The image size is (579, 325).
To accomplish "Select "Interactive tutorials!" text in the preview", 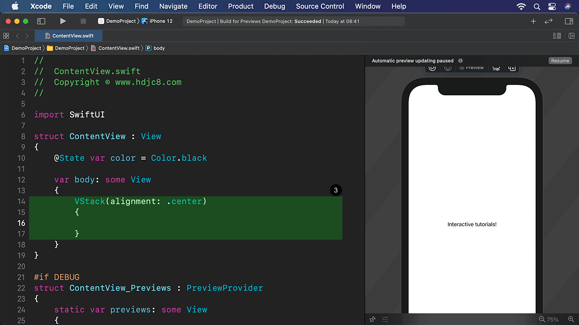I will tap(472, 224).
